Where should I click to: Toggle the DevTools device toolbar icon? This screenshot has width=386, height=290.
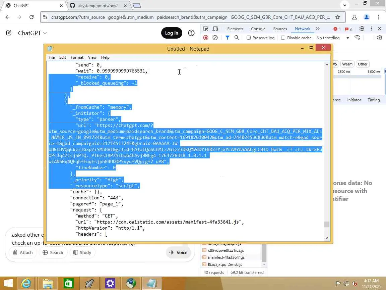click(x=215, y=29)
